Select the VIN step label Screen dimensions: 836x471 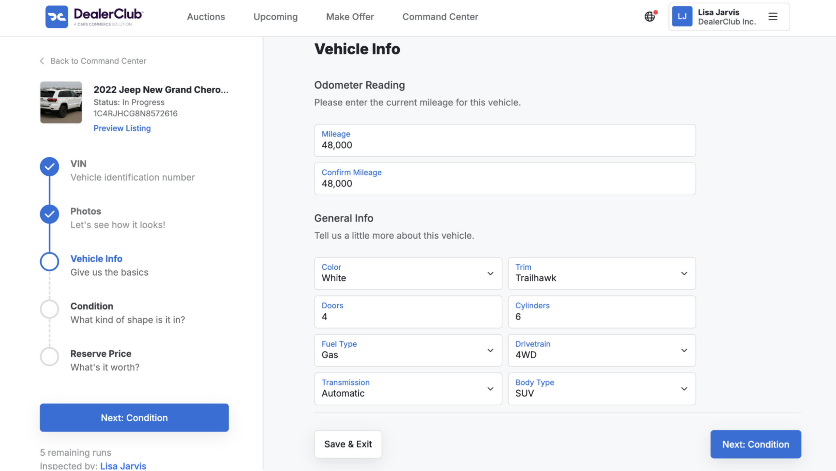click(x=78, y=164)
